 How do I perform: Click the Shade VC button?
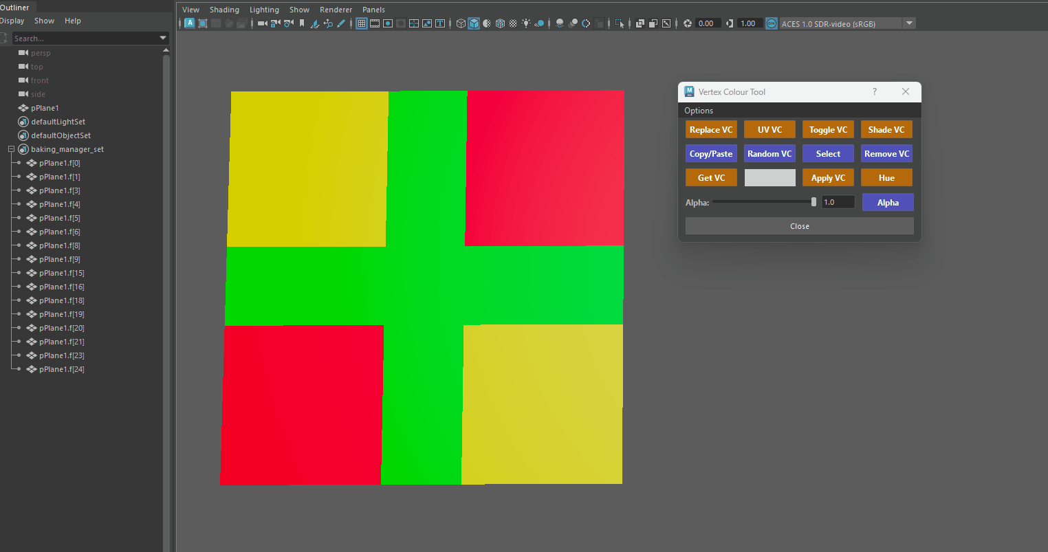click(886, 129)
